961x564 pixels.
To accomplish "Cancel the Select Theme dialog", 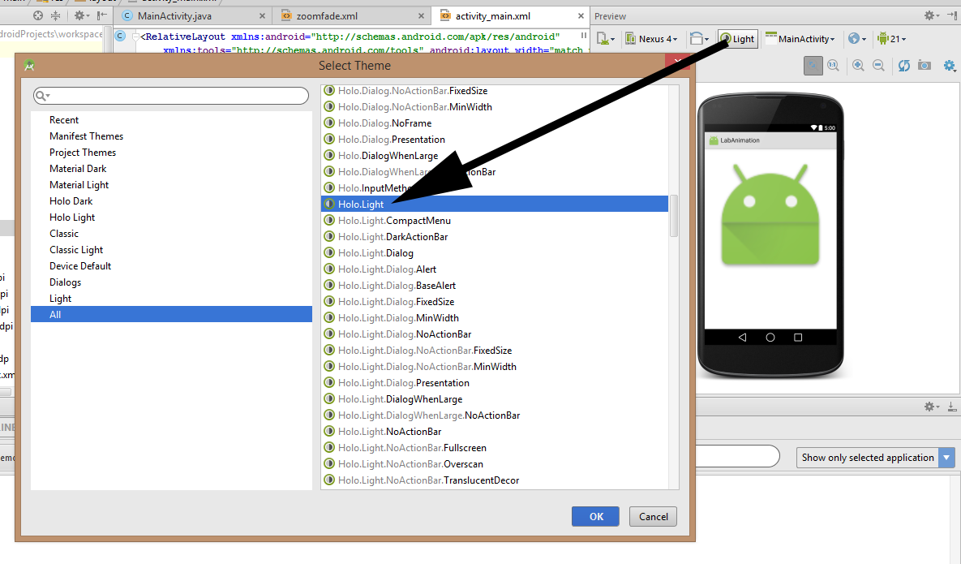I will click(654, 516).
